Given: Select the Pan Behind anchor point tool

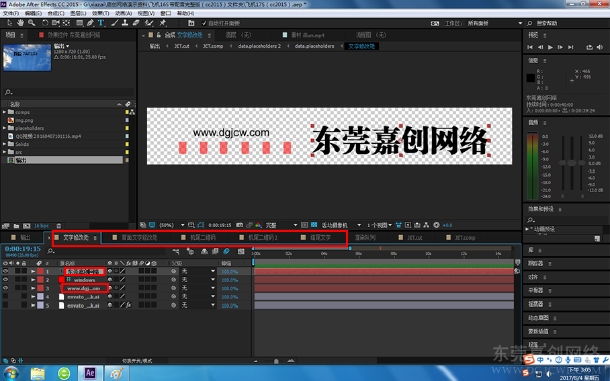Looking at the screenshot, I should tap(67, 23).
